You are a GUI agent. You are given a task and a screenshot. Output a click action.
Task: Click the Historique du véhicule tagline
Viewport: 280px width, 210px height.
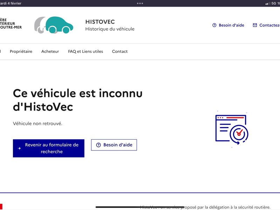tap(110, 29)
